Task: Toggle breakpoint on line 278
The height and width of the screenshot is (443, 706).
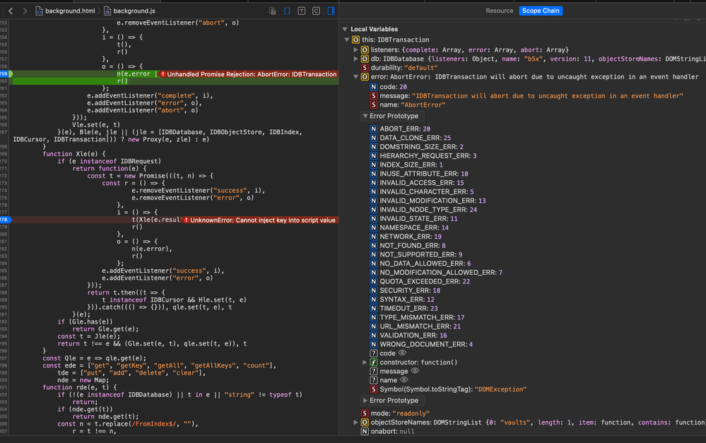Action: point(6,220)
